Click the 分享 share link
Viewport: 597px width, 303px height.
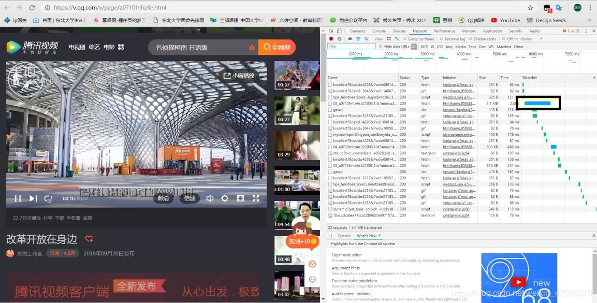click(x=48, y=218)
